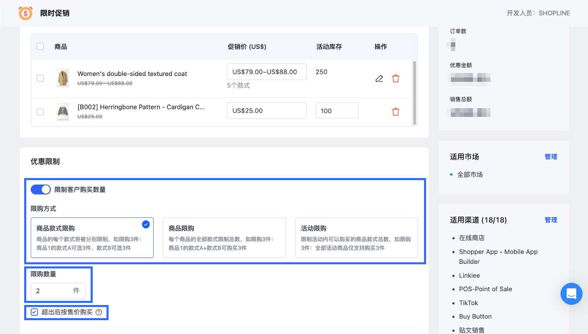
Task: Click 管理 link for 适用市场
Action: [x=551, y=157]
